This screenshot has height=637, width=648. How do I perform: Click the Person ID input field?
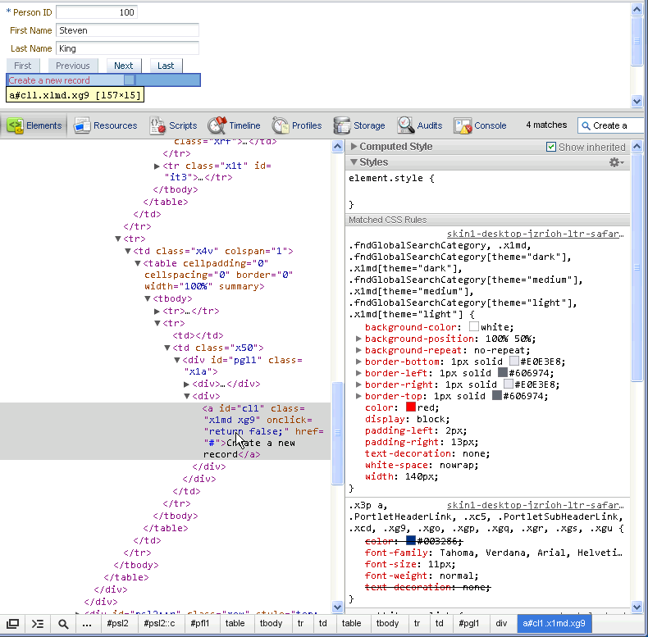click(x=97, y=12)
